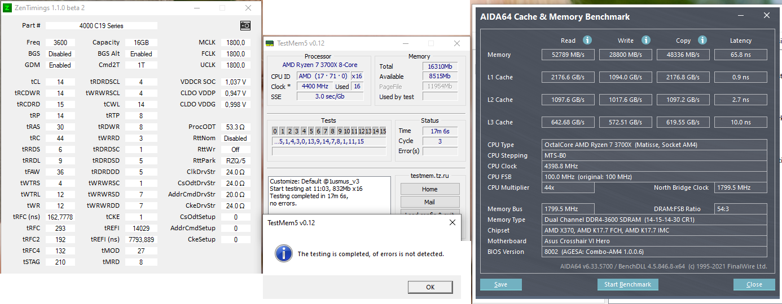Click the ZenTimings screenshot camera icon
This screenshot has height=304, width=782.
click(x=245, y=25)
